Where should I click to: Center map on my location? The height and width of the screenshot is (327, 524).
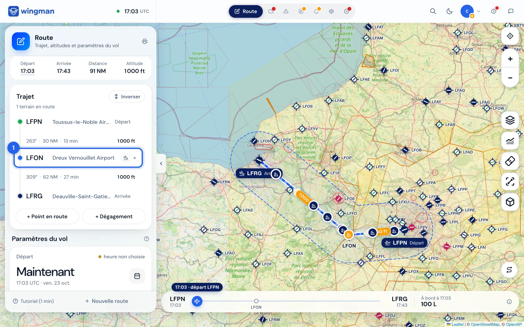click(x=510, y=36)
